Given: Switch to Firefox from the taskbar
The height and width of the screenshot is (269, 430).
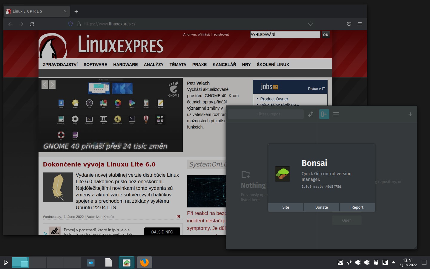Looking at the screenshot, I should (145, 262).
